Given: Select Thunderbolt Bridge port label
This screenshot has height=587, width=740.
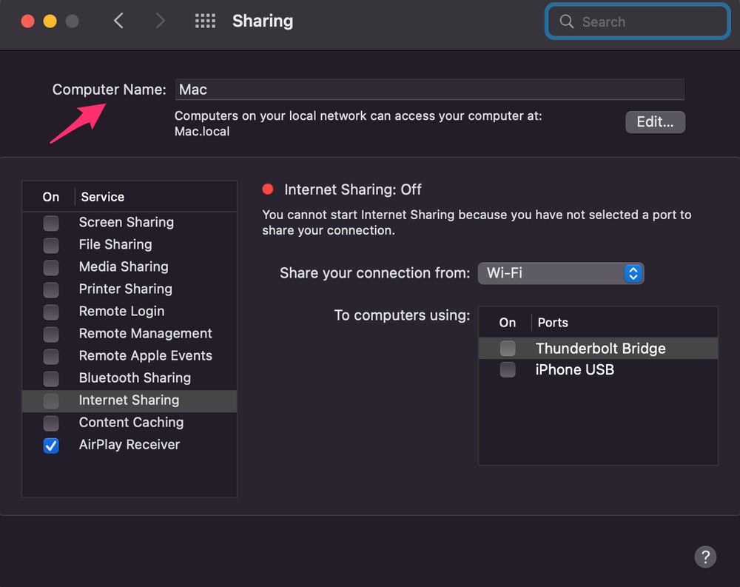Looking at the screenshot, I should point(600,349).
